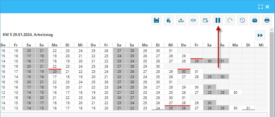Toggle fullscreen with the brackets icon

pyautogui.click(x=261, y=7)
